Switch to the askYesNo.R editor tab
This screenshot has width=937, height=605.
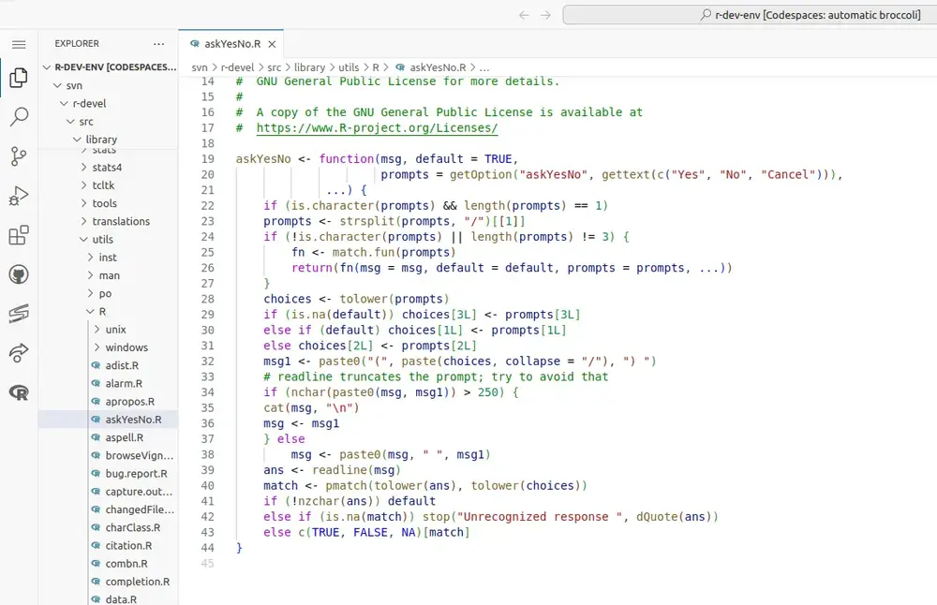pyautogui.click(x=231, y=44)
